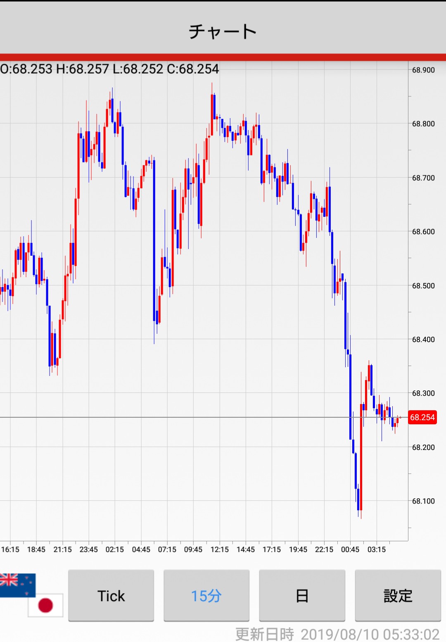Image resolution: width=446 pixels, height=642 pixels.
Task: Tap the 12:15 time axis label
Action: click(219, 549)
